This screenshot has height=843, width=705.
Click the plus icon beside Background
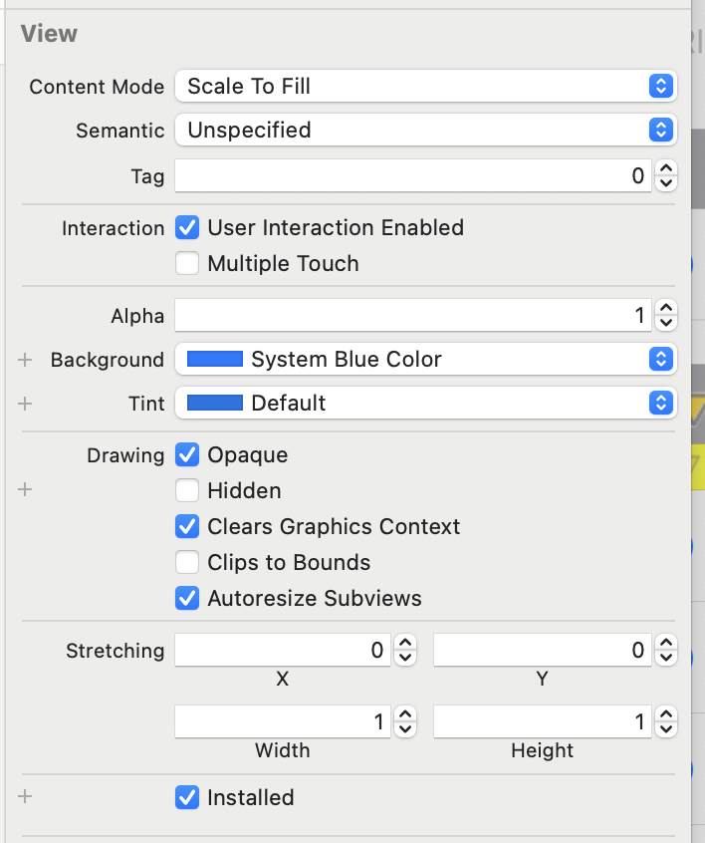coord(26,360)
